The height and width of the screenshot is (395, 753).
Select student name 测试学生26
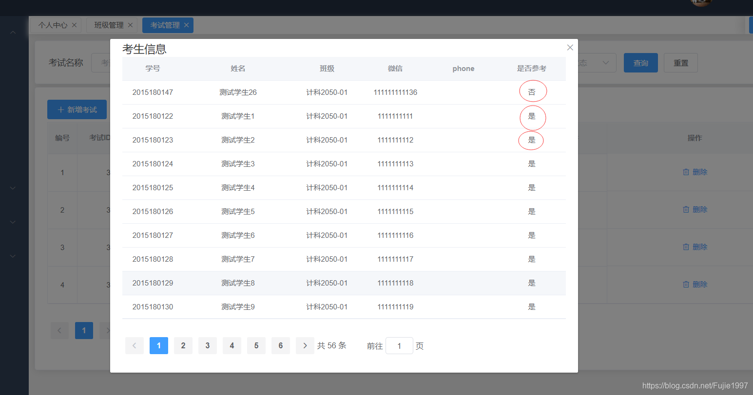(x=238, y=92)
